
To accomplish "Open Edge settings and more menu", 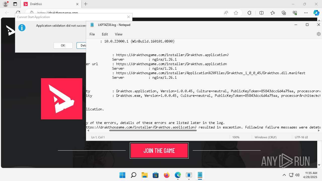I will [306, 13].
